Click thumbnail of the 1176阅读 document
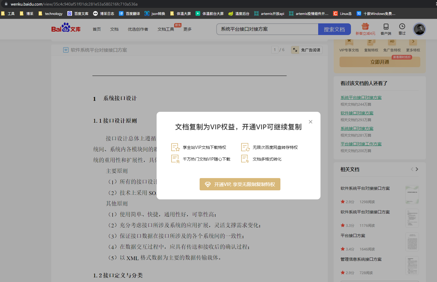Viewport: 437px width, 282px height. point(412,218)
